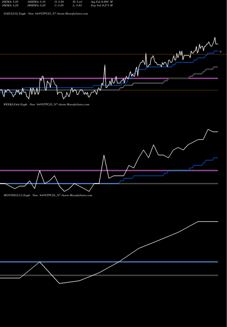This screenshot has height=327, width=227.
Task: Click the Avg Vol reading
Action: [x=102, y=2]
